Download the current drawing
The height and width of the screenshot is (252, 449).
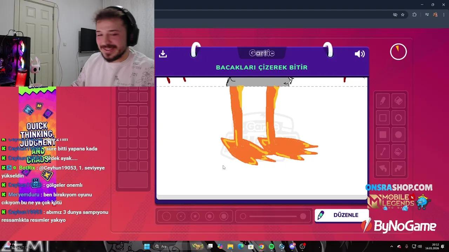pyautogui.click(x=163, y=54)
